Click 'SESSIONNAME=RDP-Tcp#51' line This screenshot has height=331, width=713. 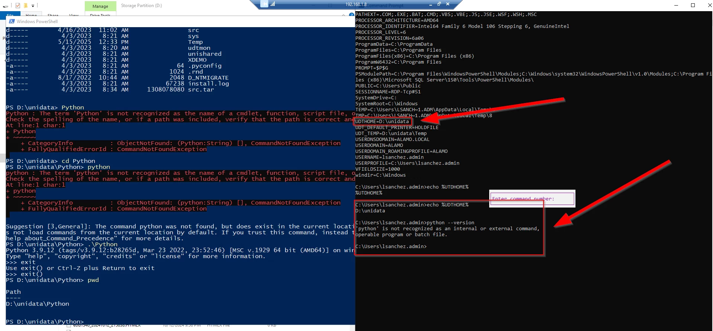point(388,92)
